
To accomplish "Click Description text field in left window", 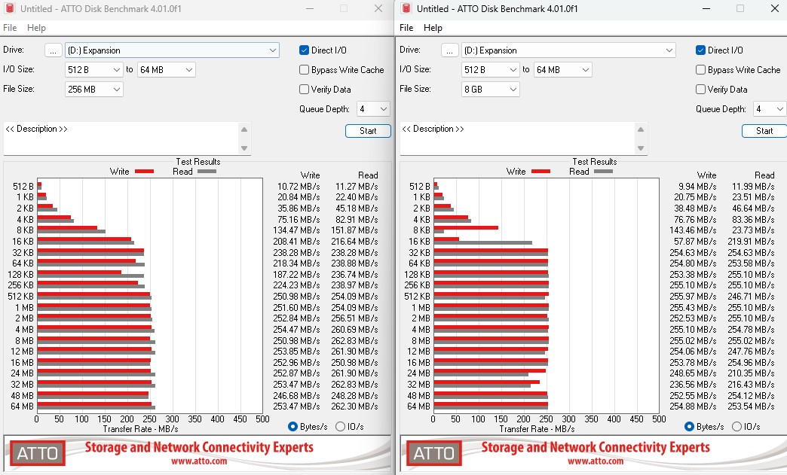I will point(121,139).
